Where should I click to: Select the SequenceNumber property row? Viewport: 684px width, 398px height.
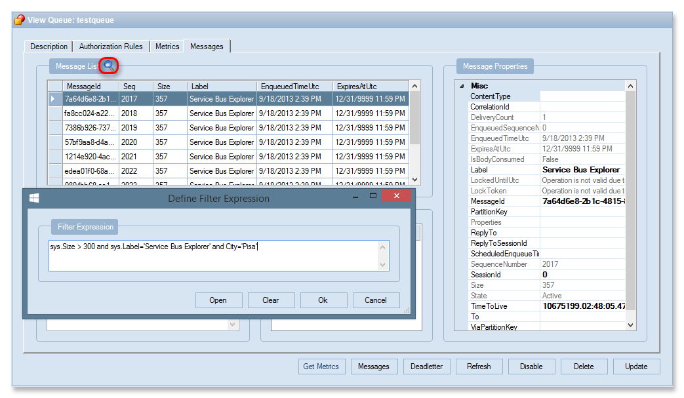pyautogui.click(x=546, y=264)
